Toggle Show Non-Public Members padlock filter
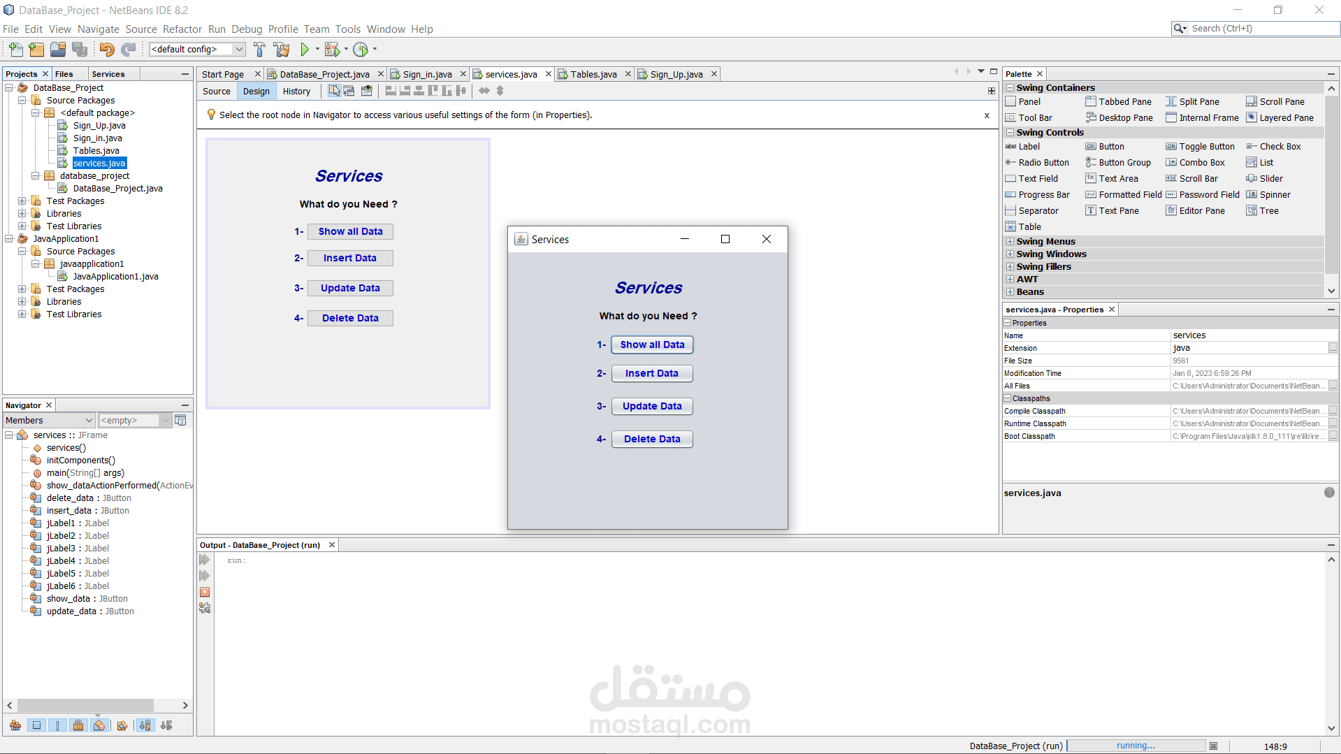1341x754 pixels. tap(78, 725)
